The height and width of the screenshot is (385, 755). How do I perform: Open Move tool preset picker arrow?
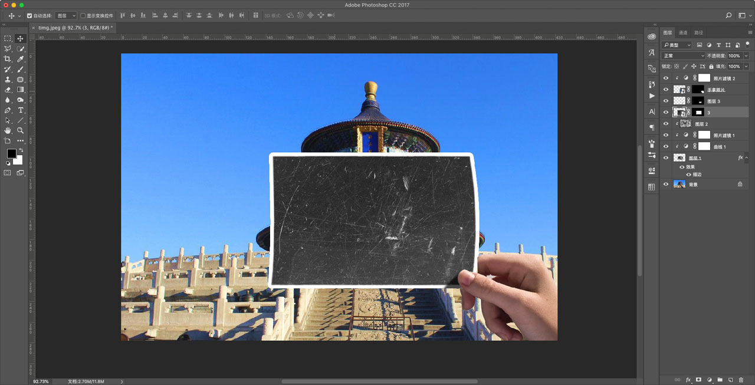coord(19,16)
